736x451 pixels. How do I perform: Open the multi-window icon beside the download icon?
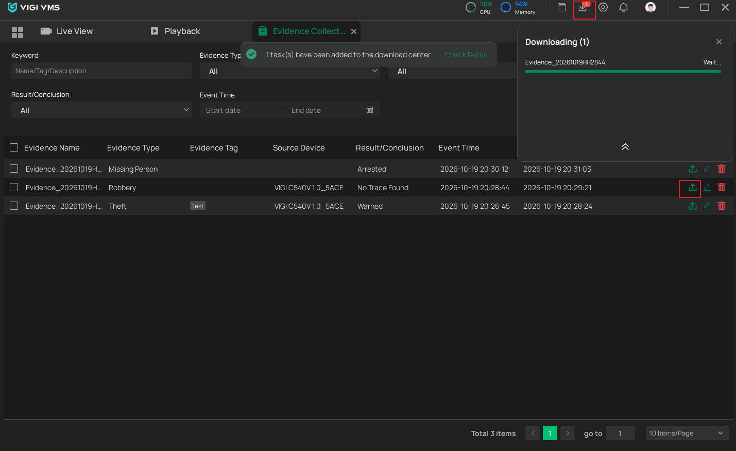(x=562, y=7)
